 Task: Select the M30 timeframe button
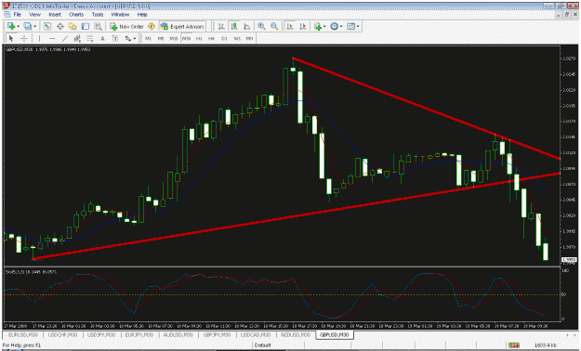tap(186, 38)
